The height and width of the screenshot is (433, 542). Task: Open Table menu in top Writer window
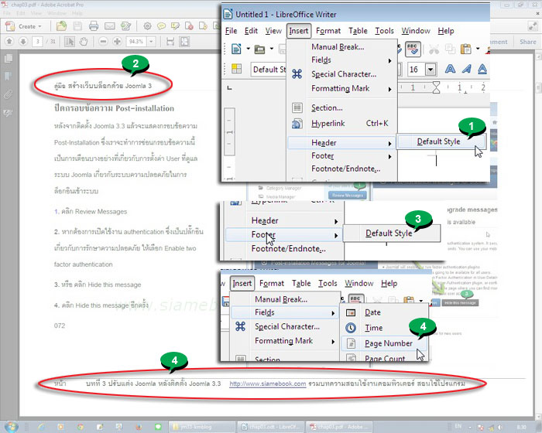point(358,31)
